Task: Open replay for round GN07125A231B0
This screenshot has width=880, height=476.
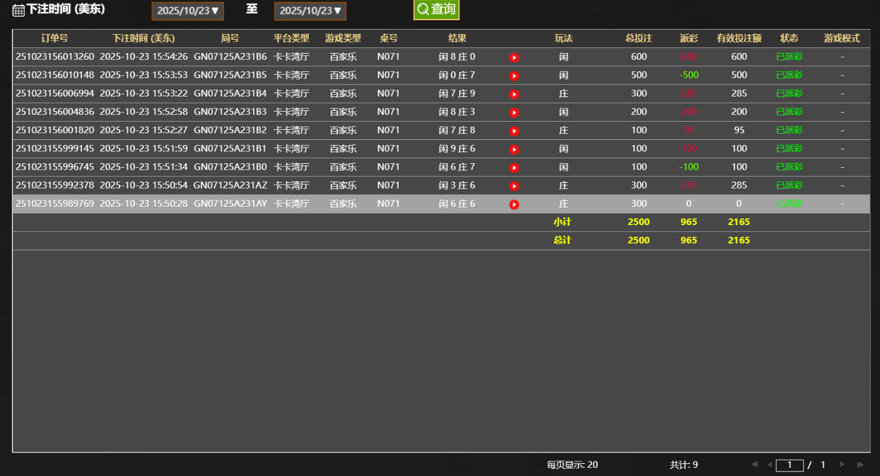Action: point(514,168)
